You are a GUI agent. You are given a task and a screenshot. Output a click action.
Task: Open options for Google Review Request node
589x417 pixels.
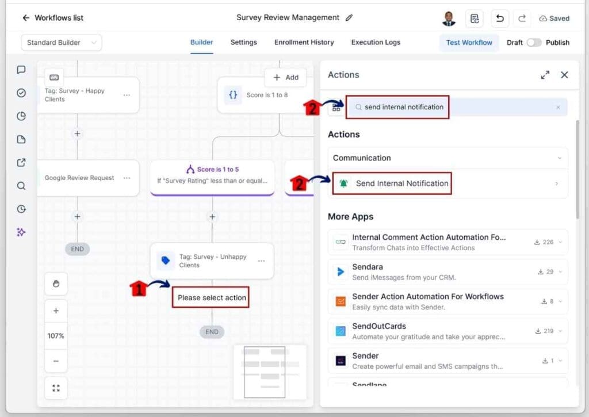click(127, 178)
